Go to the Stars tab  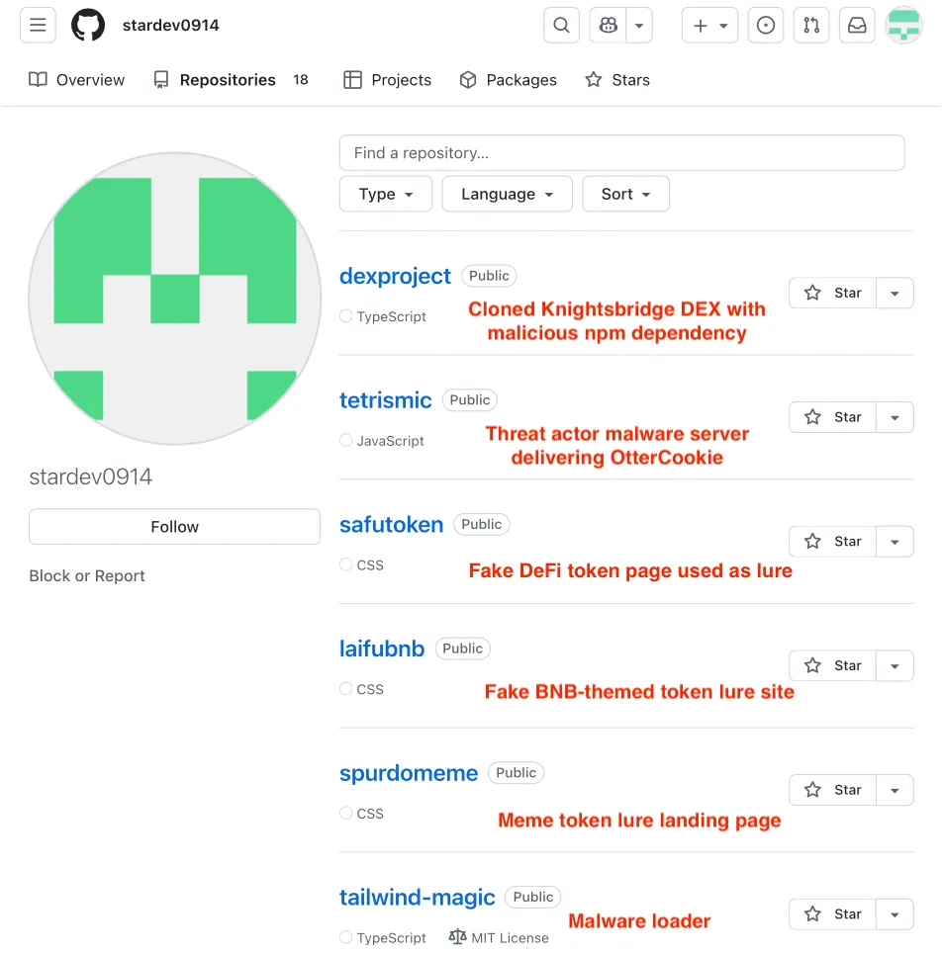(617, 80)
